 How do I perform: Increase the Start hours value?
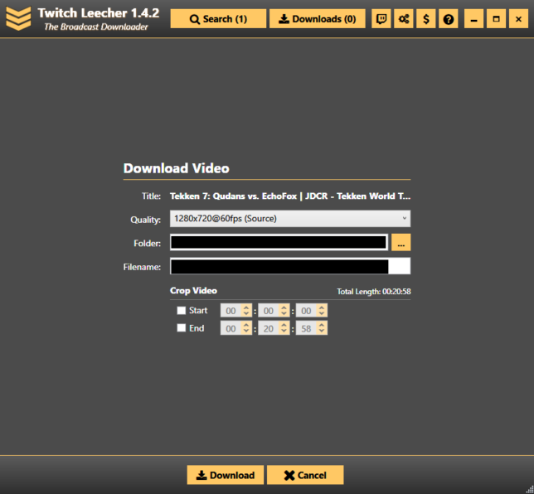(x=246, y=308)
